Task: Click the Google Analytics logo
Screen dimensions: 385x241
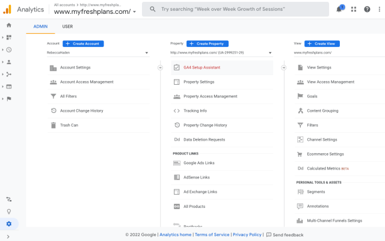Action: 7,10
